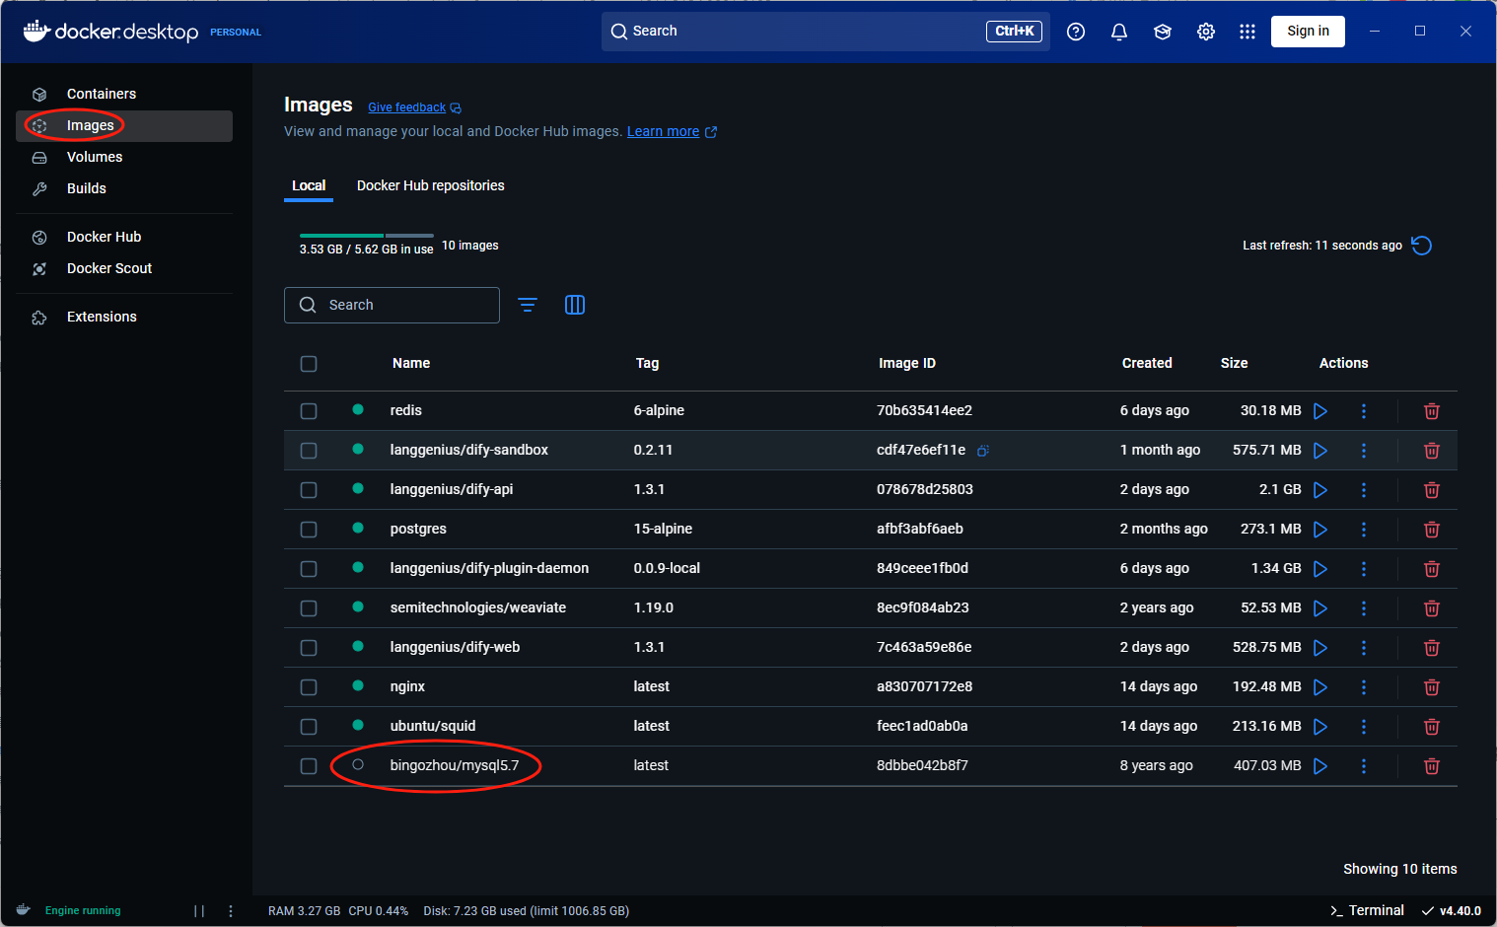Open the filter options
Viewport: 1497px width, 927px height.
pos(528,305)
